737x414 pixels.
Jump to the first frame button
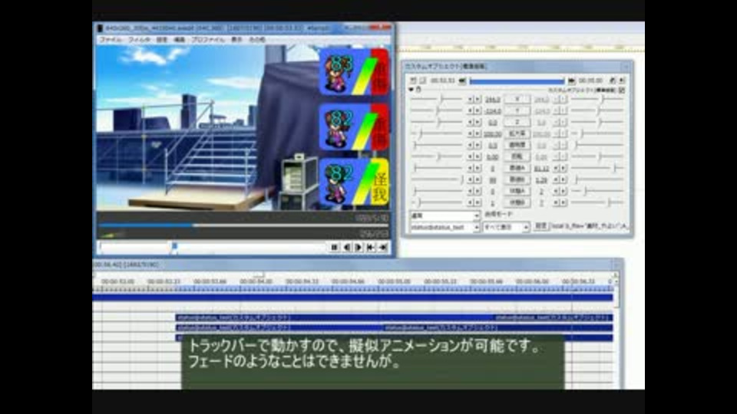click(371, 248)
